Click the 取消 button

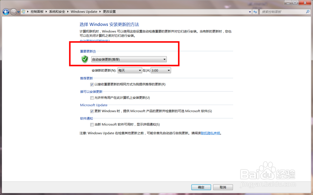click(223, 187)
